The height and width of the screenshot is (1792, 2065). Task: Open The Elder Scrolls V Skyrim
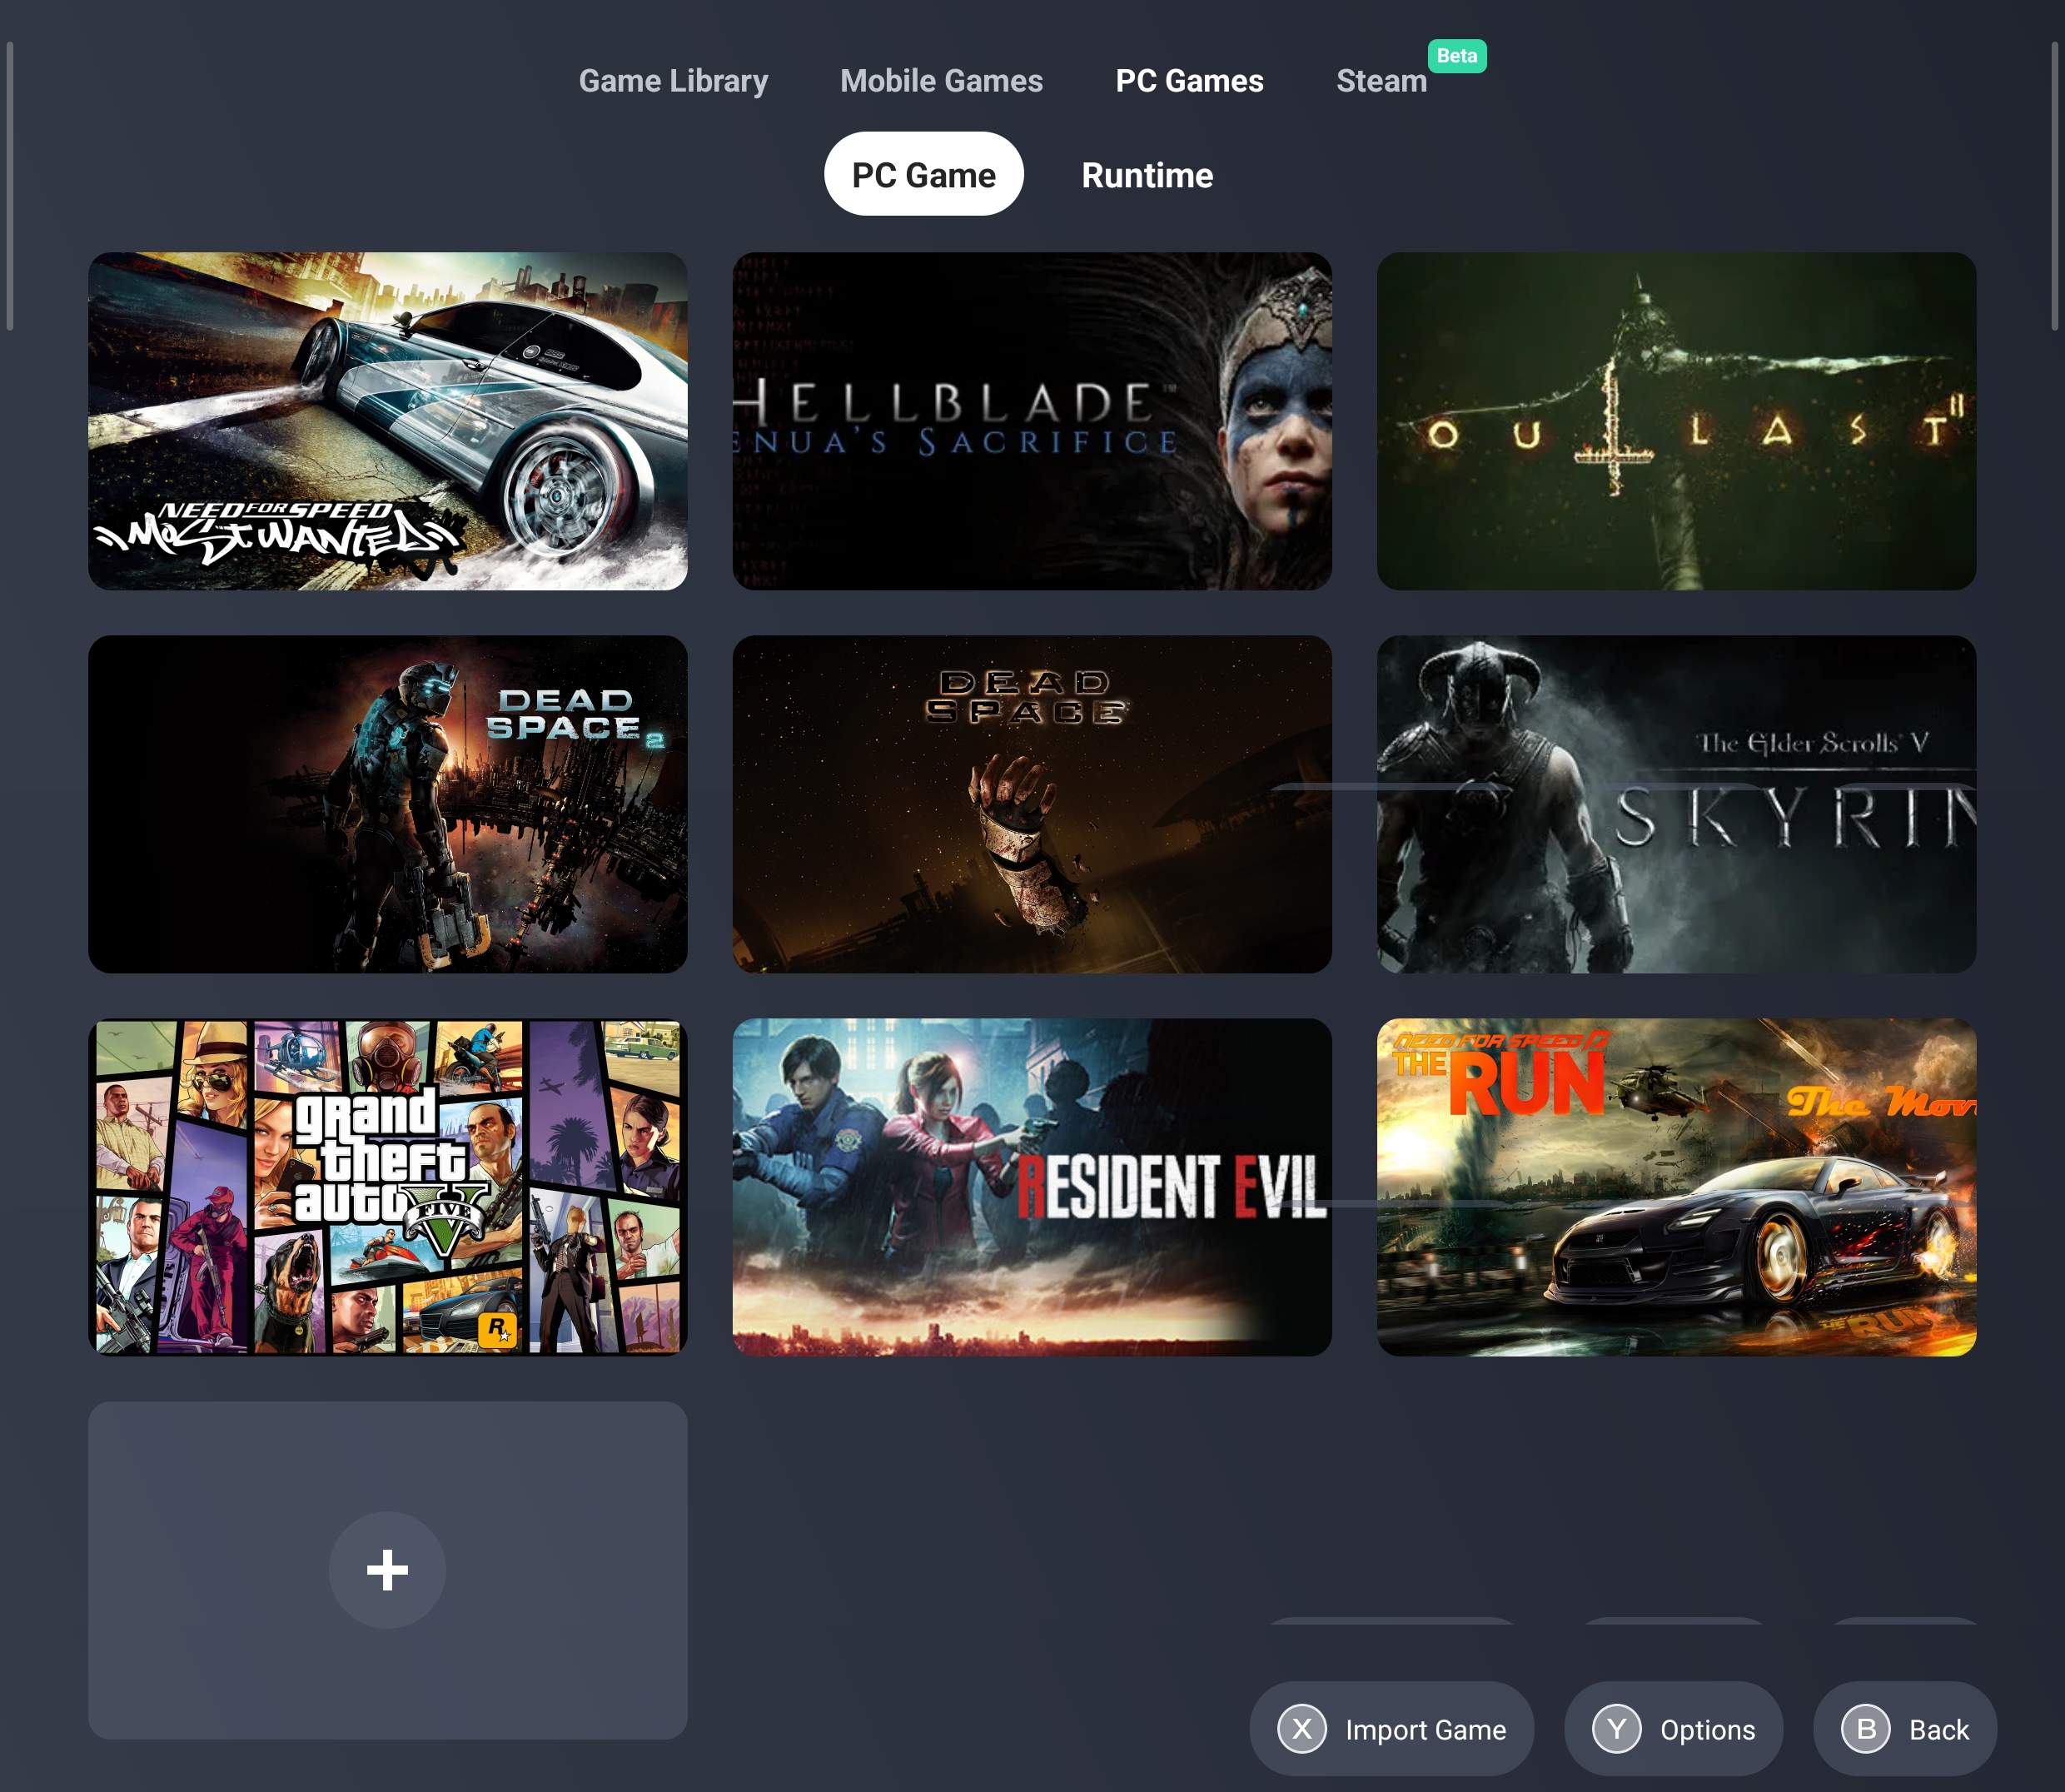1676,804
